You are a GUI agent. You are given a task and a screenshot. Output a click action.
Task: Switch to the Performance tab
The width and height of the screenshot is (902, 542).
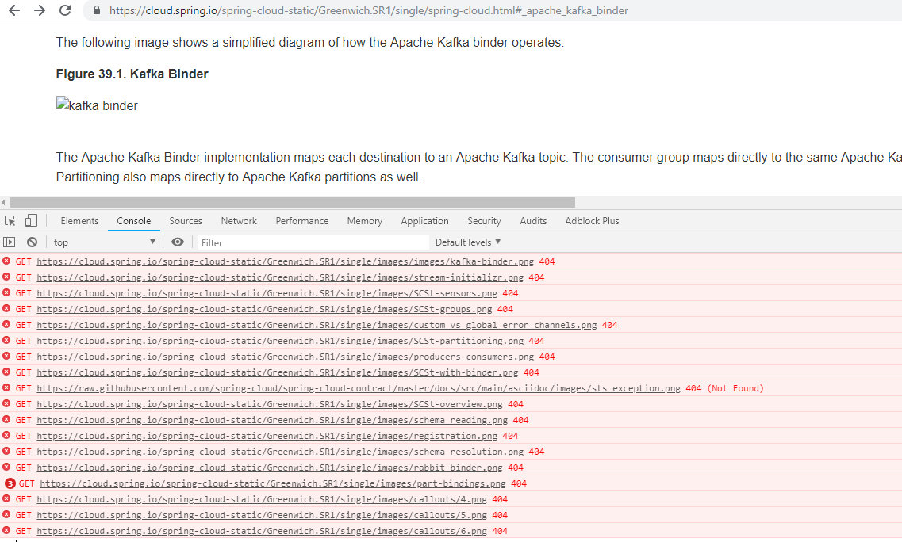tap(302, 221)
